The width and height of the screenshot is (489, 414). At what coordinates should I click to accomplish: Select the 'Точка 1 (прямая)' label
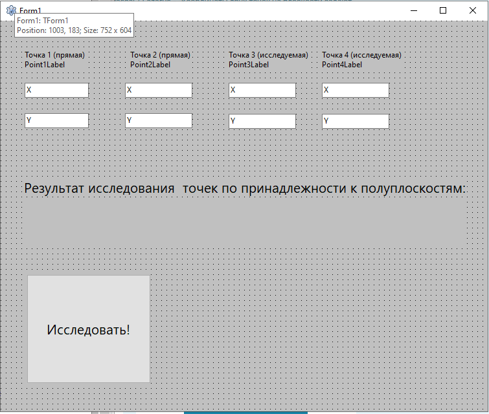(54, 55)
